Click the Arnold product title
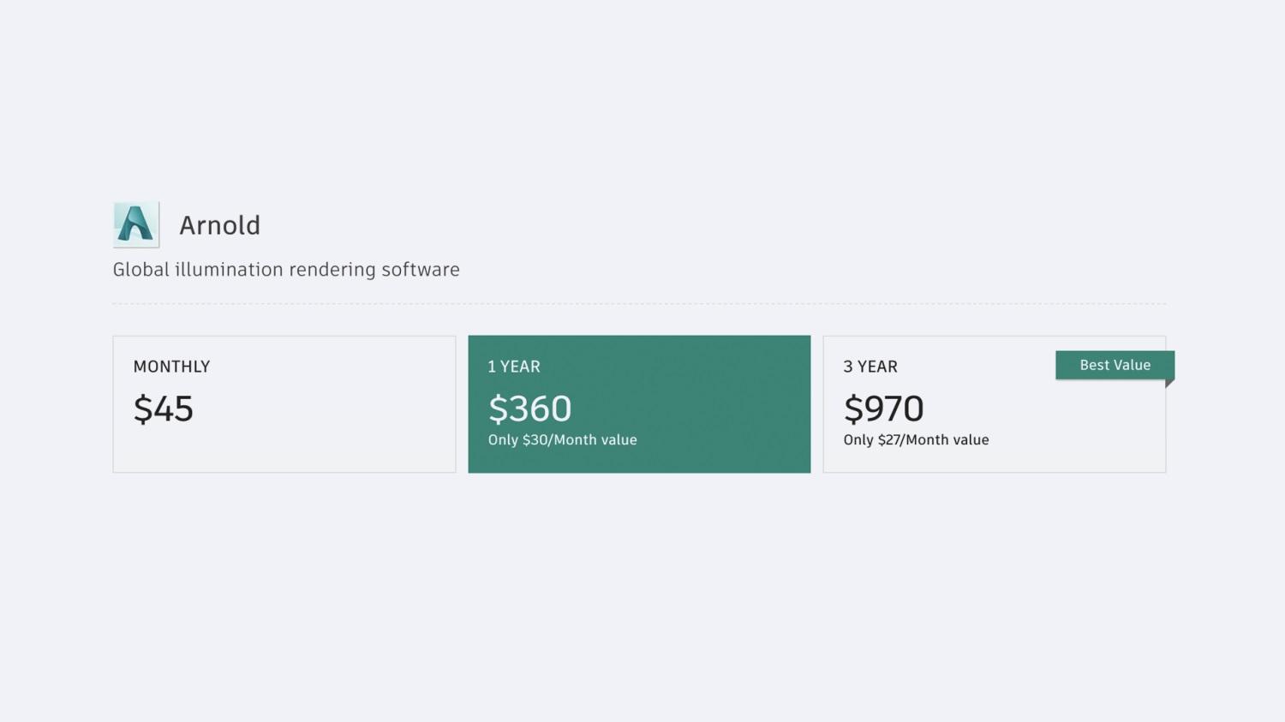Screen dimensions: 1285x722 [x=219, y=225]
